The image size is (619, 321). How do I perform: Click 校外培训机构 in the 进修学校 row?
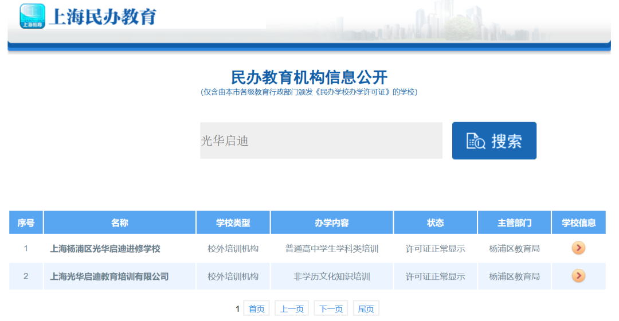tap(233, 249)
